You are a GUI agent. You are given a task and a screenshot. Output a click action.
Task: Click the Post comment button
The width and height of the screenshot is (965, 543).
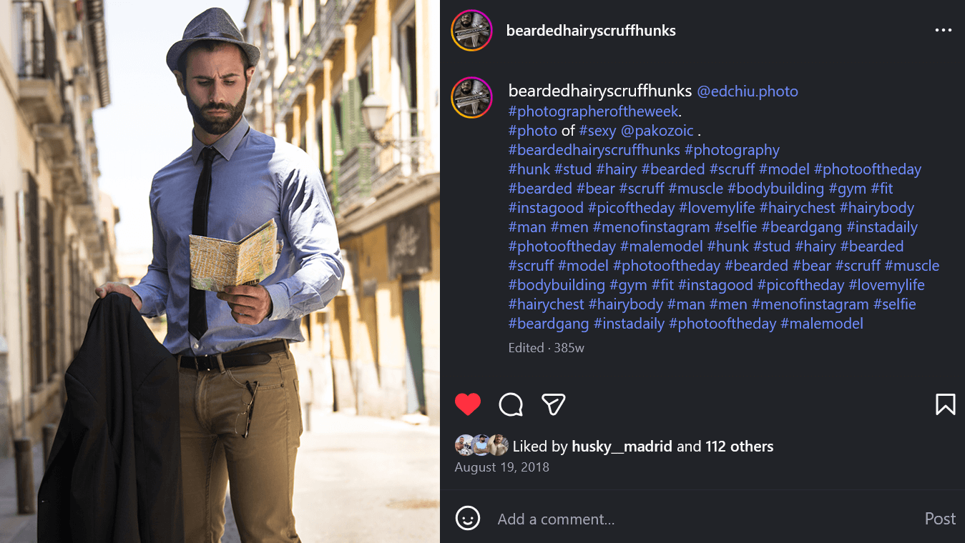940,519
